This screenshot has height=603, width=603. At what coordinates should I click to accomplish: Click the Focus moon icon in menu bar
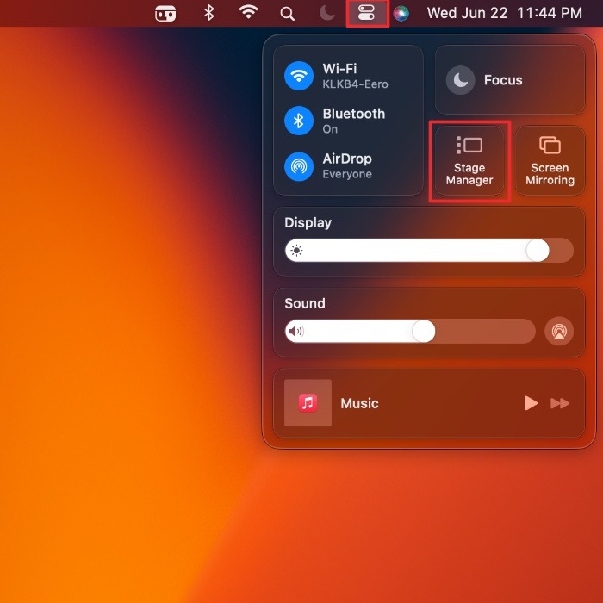click(x=326, y=13)
